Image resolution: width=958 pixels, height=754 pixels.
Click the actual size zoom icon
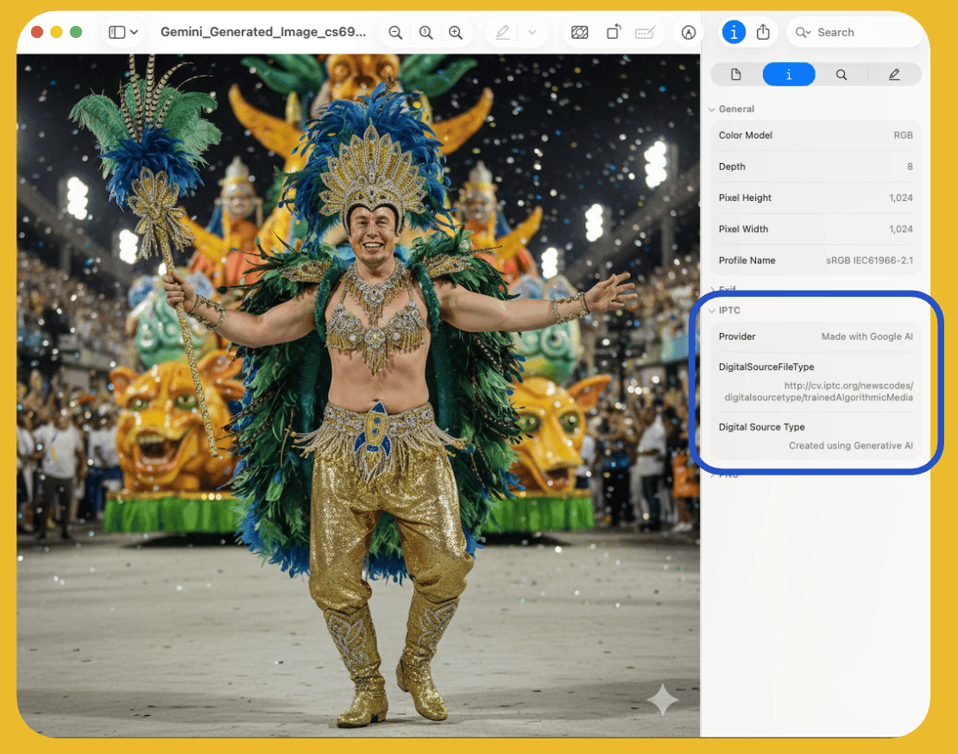click(x=425, y=33)
